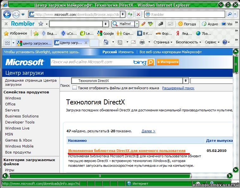Open a new blank tab
The width and height of the screenshot is (240, 188).
[94, 43]
